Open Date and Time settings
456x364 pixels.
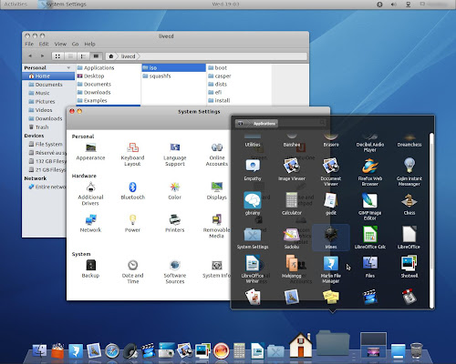(132, 272)
